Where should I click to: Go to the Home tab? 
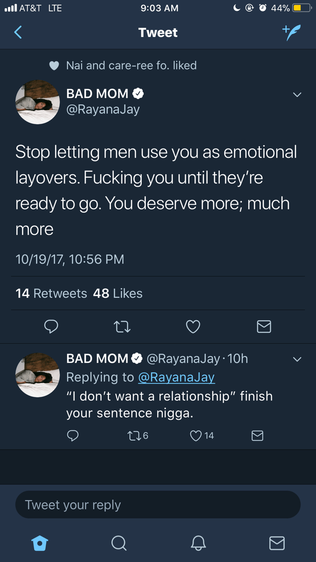39,543
